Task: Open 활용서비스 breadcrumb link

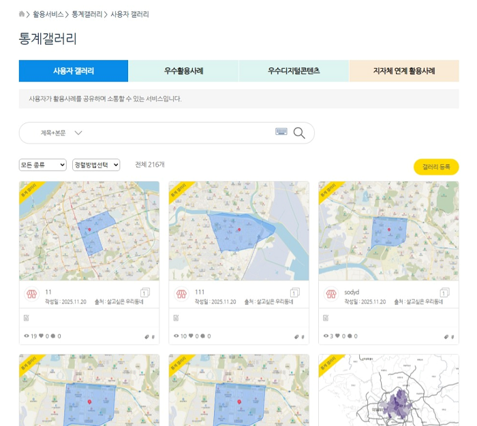Action: tap(48, 14)
